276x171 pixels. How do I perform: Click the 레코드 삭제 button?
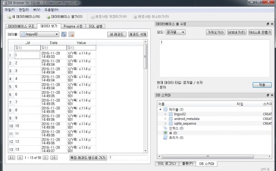pyautogui.click(x=138, y=34)
